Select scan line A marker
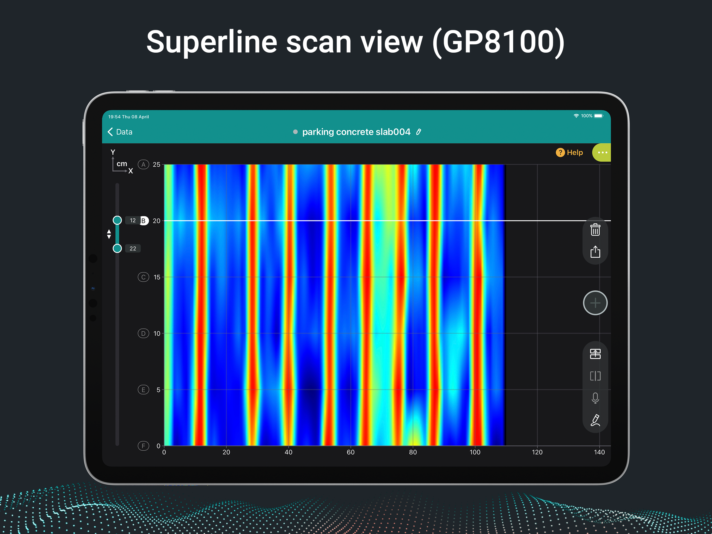Image resolution: width=712 pixels, height=534 pixels. tap(143, 165)
